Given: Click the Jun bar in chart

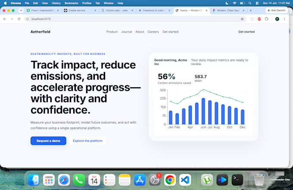Looking at the screenshot, I should click(x=203, y=111).
